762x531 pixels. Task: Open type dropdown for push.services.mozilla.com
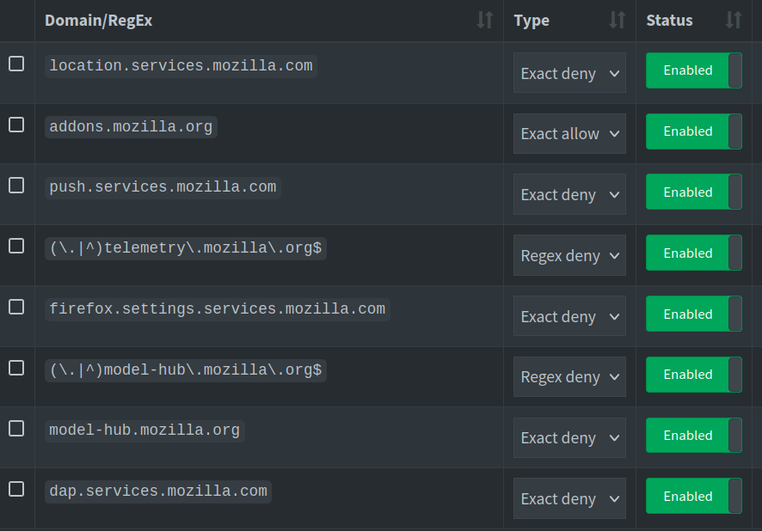point(569,194)
